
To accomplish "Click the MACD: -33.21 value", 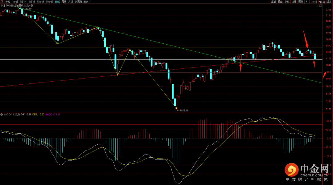I will coord(53,115).
